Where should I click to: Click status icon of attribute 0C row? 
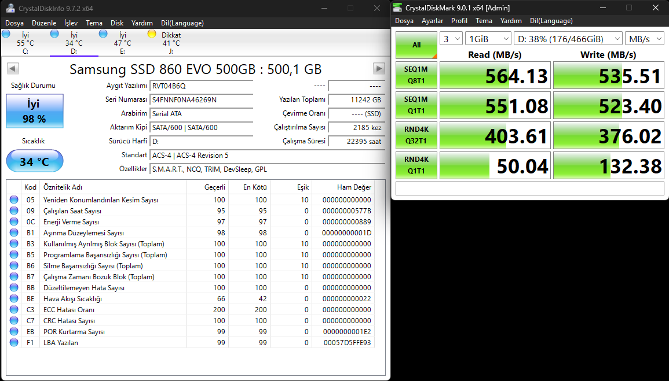click(x=14, y=222)
